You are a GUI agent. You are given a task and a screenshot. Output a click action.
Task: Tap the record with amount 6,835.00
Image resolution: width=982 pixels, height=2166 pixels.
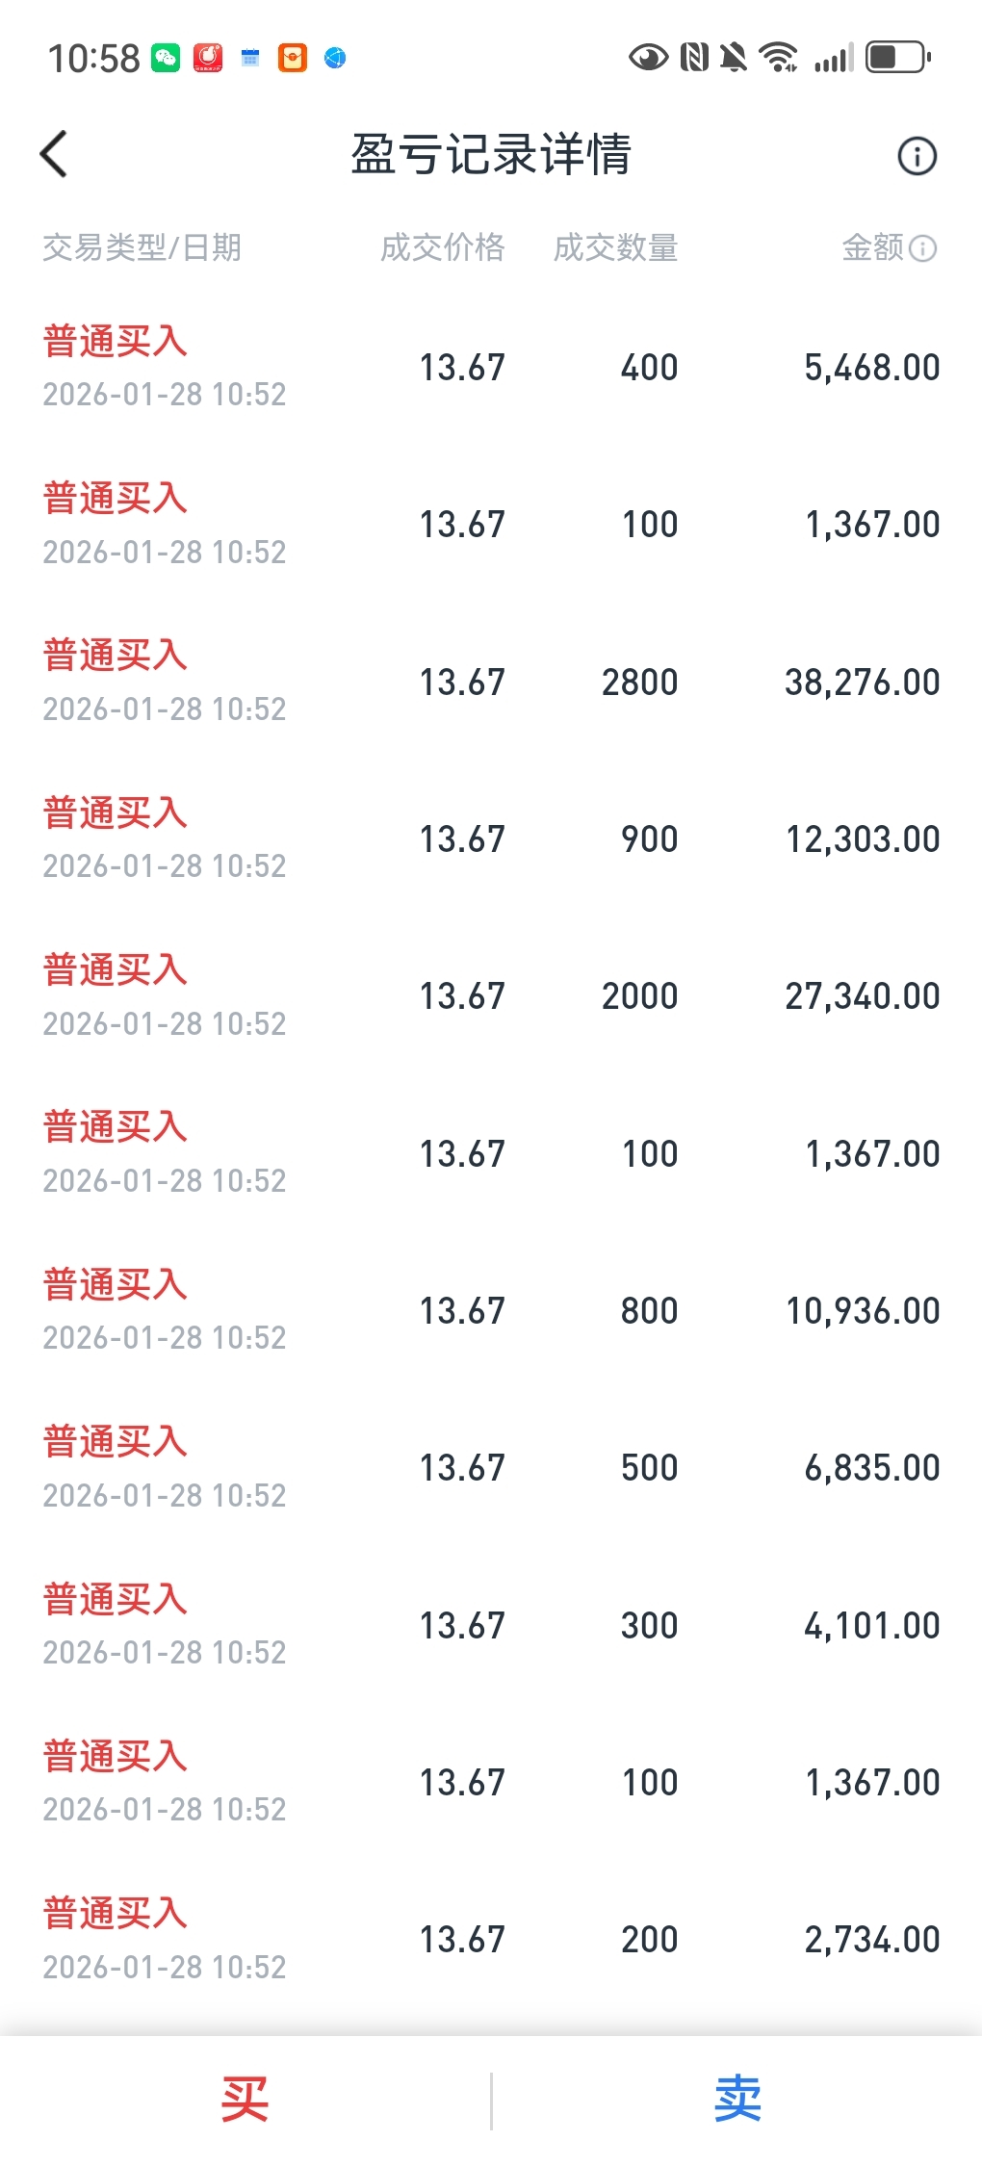coord(491,1467)
